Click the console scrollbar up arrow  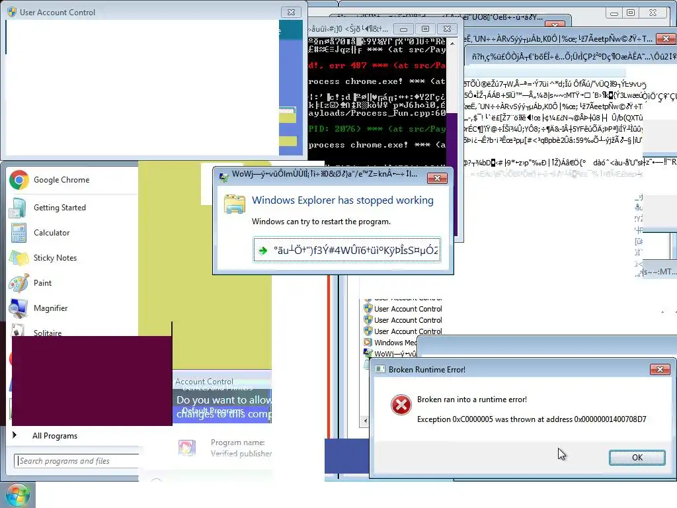coord(452,44)
